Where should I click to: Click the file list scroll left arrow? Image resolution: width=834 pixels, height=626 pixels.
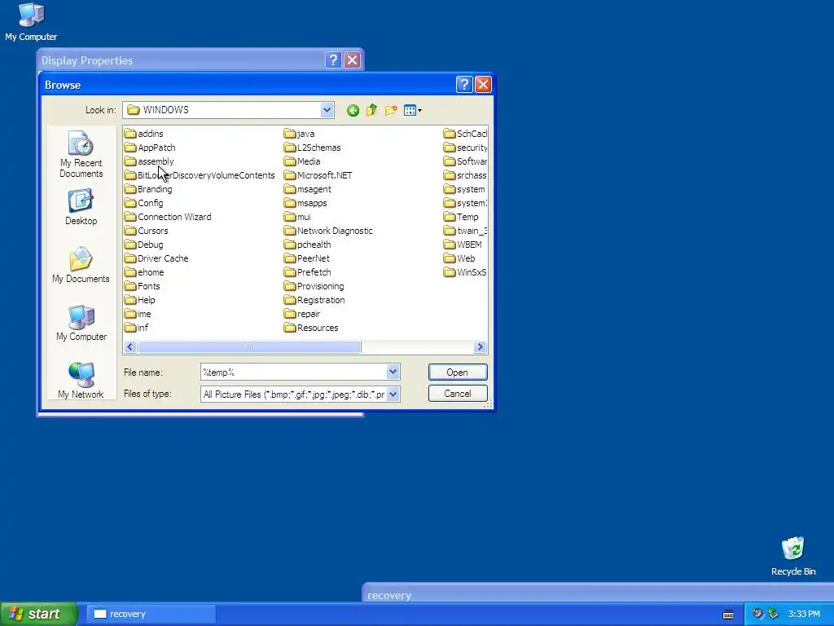130,347
